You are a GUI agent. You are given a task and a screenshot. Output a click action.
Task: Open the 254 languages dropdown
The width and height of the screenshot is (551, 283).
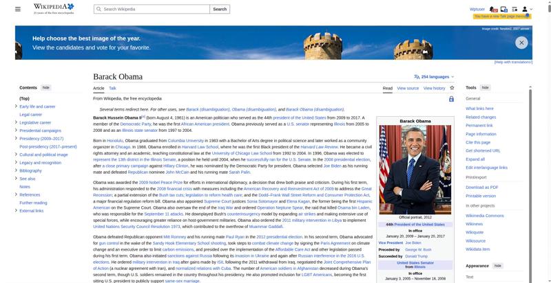434,77
